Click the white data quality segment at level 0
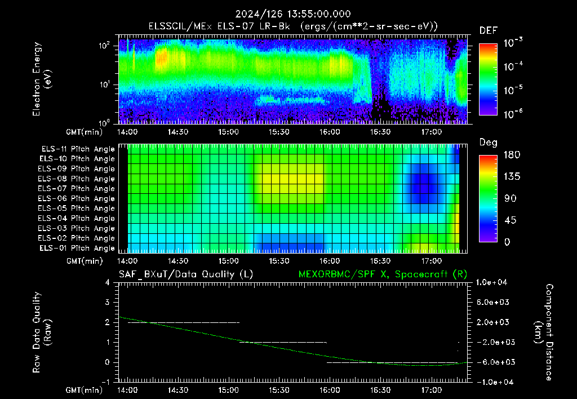This screenshot has height=399, width=577. tap(393, 362)
